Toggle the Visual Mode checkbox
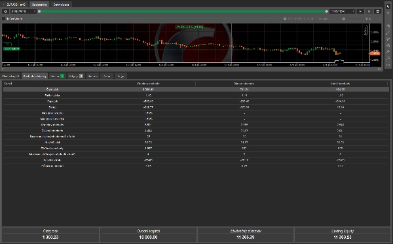Screen dimensions: 393x244 coord(3,19)
